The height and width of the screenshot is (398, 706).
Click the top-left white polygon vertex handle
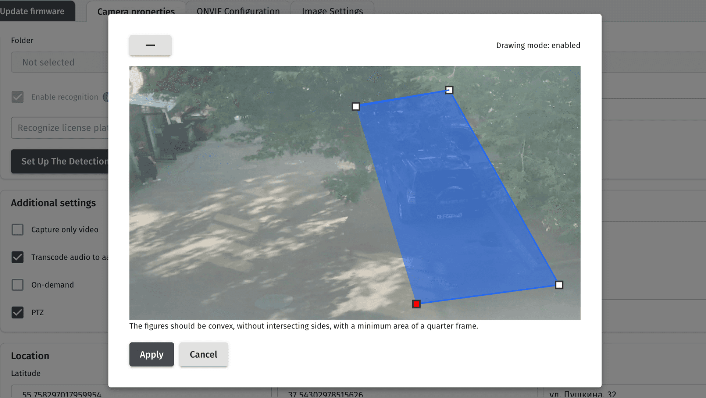[x=356, y=107]
